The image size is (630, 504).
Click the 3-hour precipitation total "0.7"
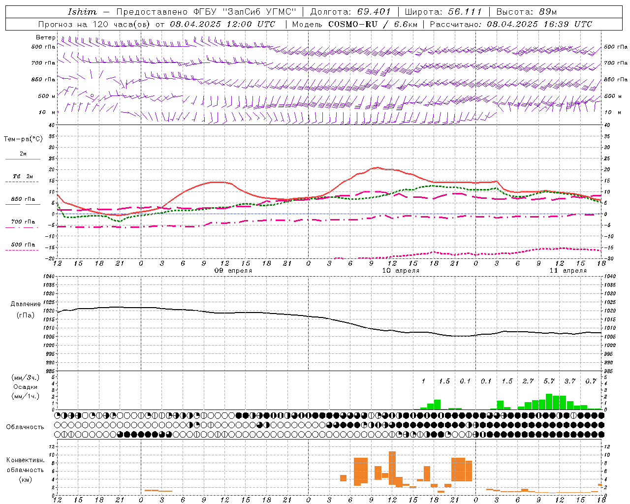591,381
